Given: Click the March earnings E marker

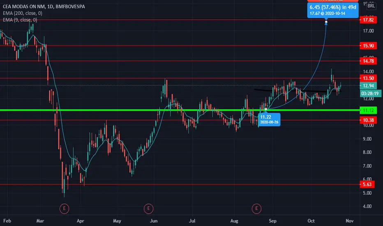Looking at the screenshot, I should pos(64,209).
